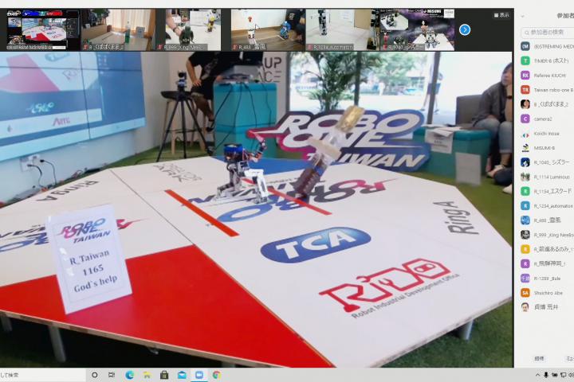Viewport: 574px width, 382px height.
Task: Launch Google Chrome from the taskbar
Action: click(216, 375)
